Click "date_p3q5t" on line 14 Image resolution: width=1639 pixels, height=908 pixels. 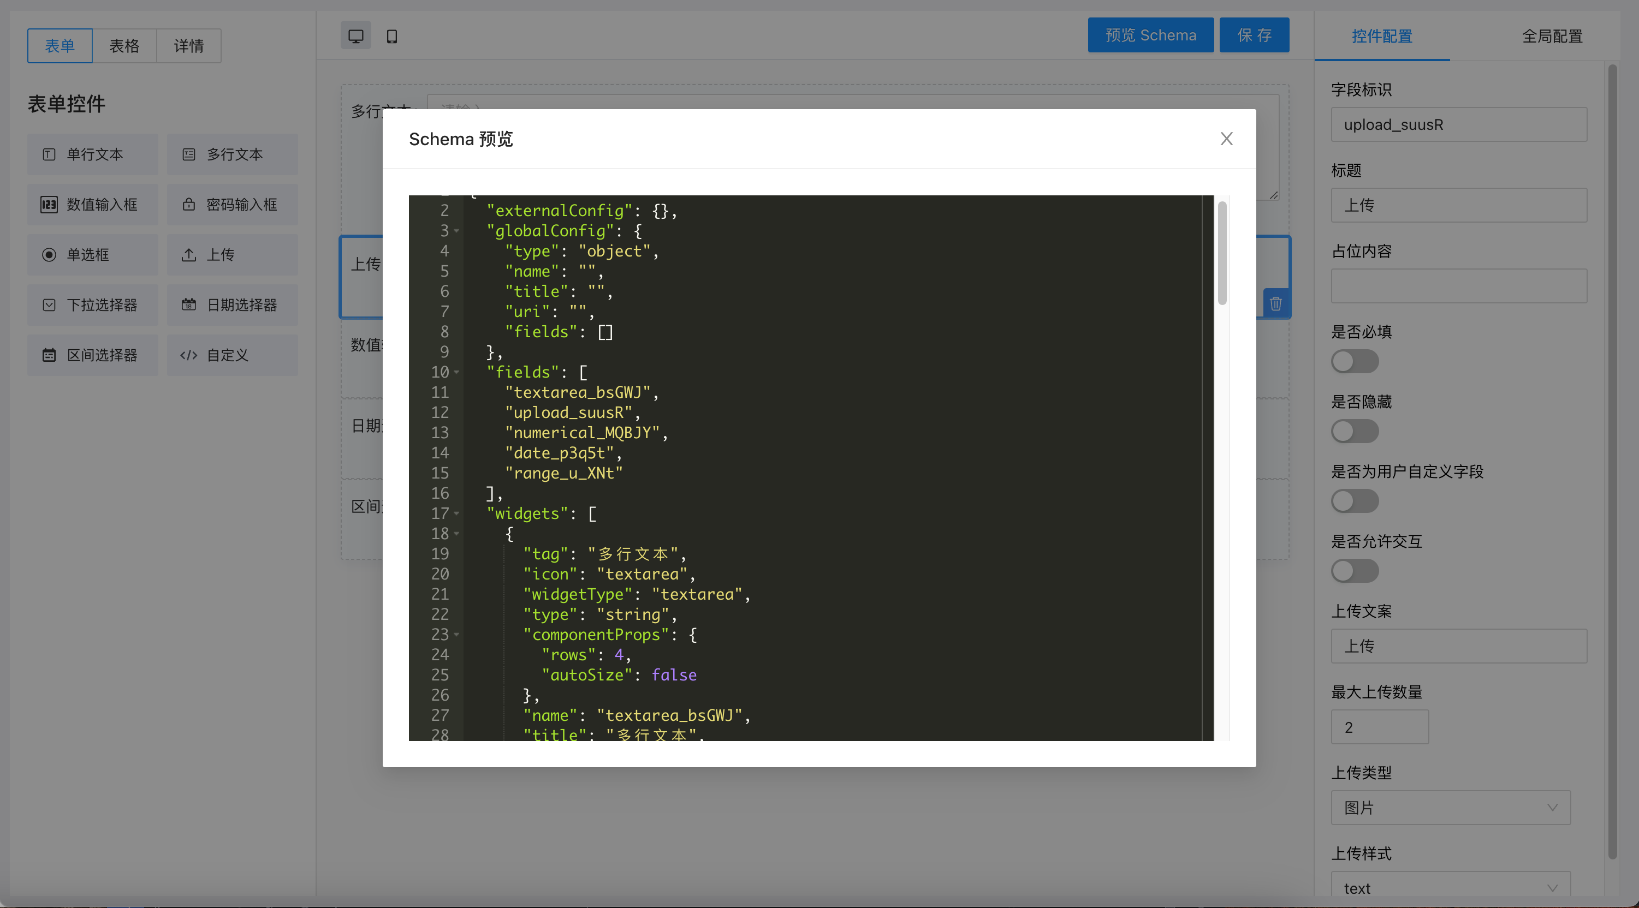559,453
